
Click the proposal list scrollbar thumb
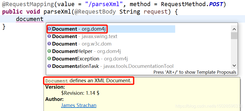[234, 36]
